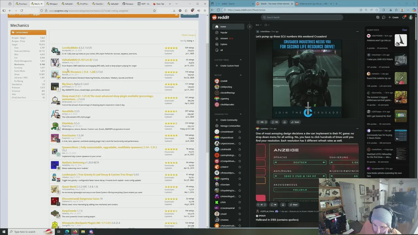Switch to GriefPrevention tab in Firefox
This screenshot has width=418, height=235.
point(82,4)
